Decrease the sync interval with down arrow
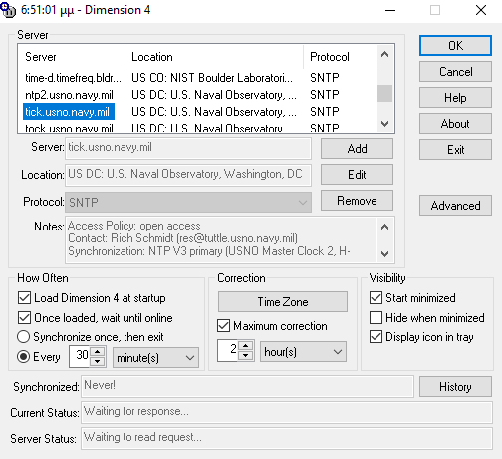Screen dimensions: 502x459 click(98, 361)
